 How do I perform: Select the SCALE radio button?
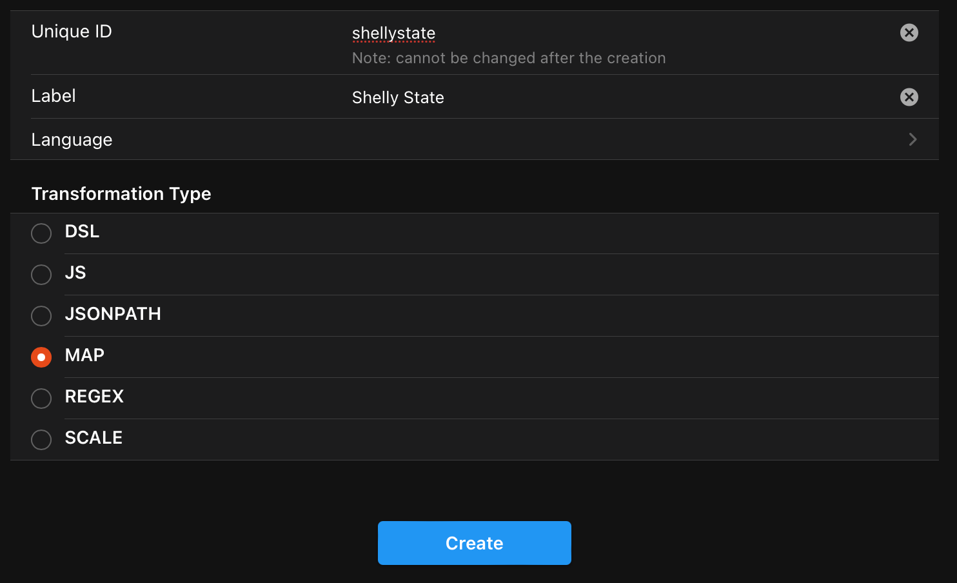41,439
